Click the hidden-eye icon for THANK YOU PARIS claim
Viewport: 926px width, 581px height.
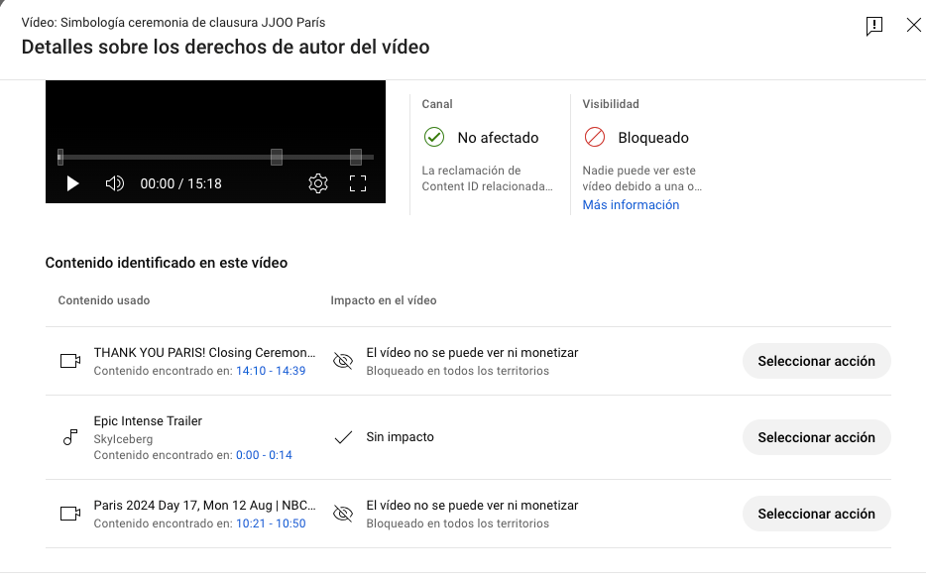(x=343, y=362)
